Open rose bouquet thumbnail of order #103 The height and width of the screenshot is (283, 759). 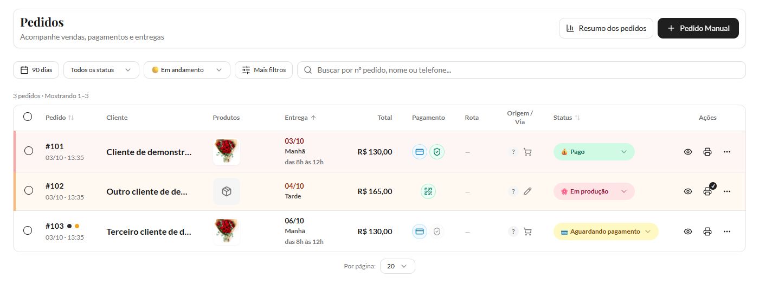click(x=227, y=231)
